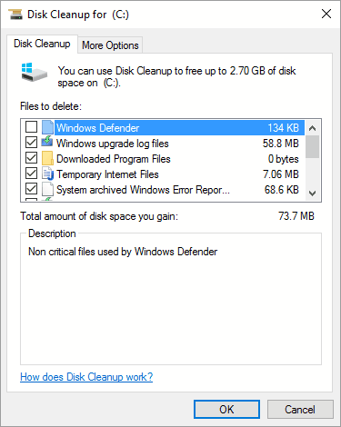The image size is (341, 427).
Task: Uncheck Downloaded Program Files checkbox
Action: [x=32, y=158]
